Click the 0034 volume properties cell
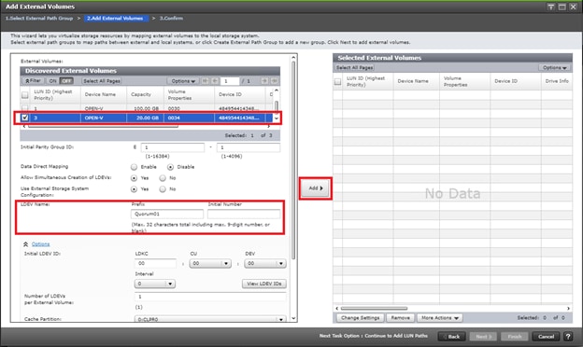The width and height of the screenshot is (583, 347). 189,118
